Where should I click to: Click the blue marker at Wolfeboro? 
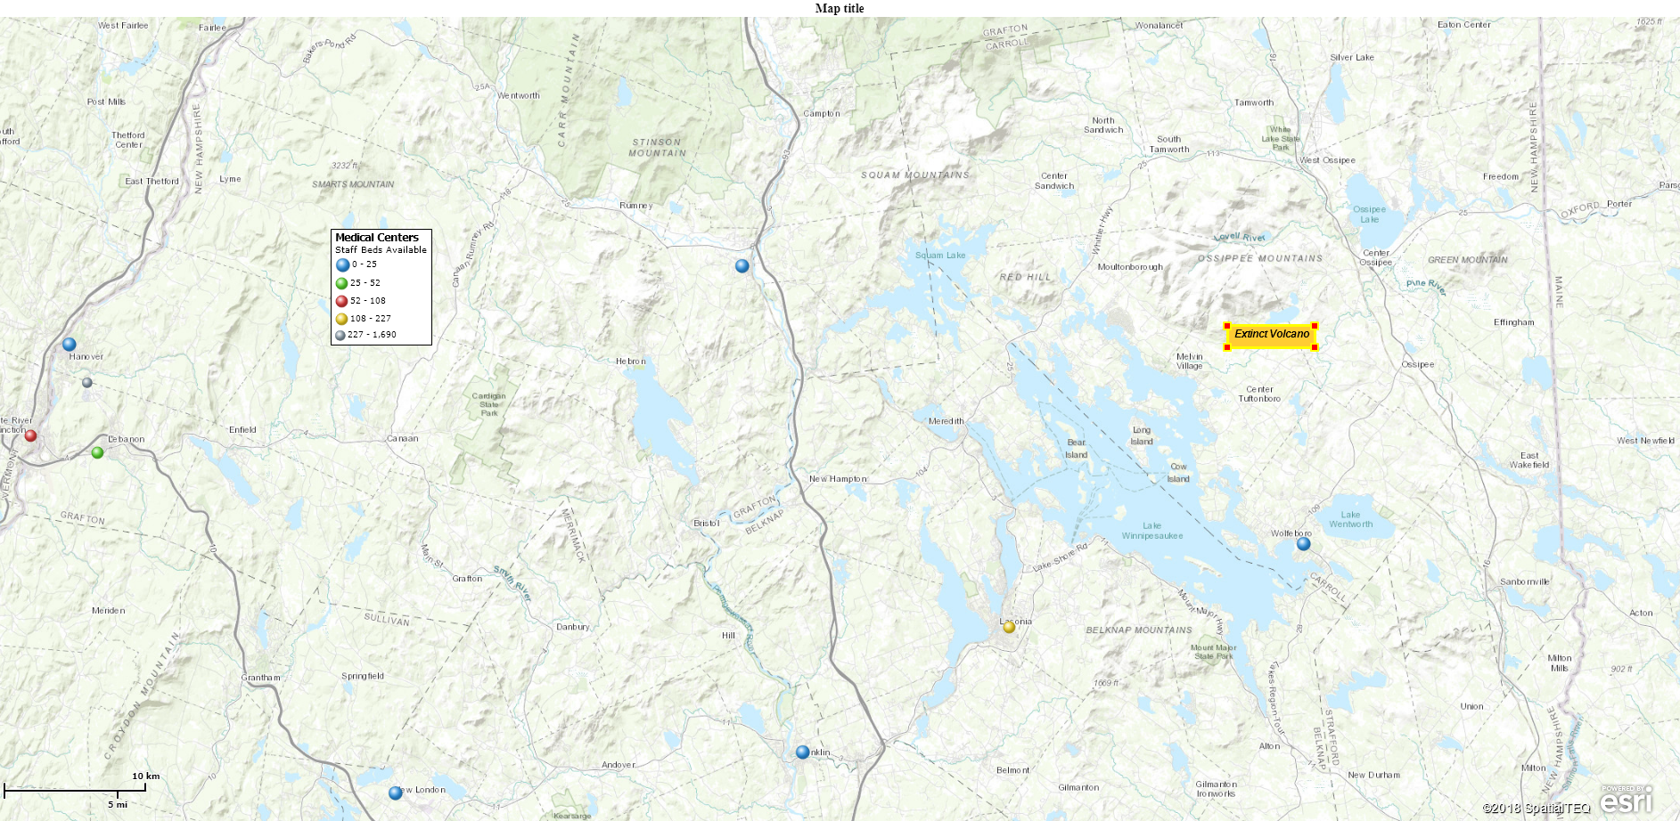point(1304,543)
